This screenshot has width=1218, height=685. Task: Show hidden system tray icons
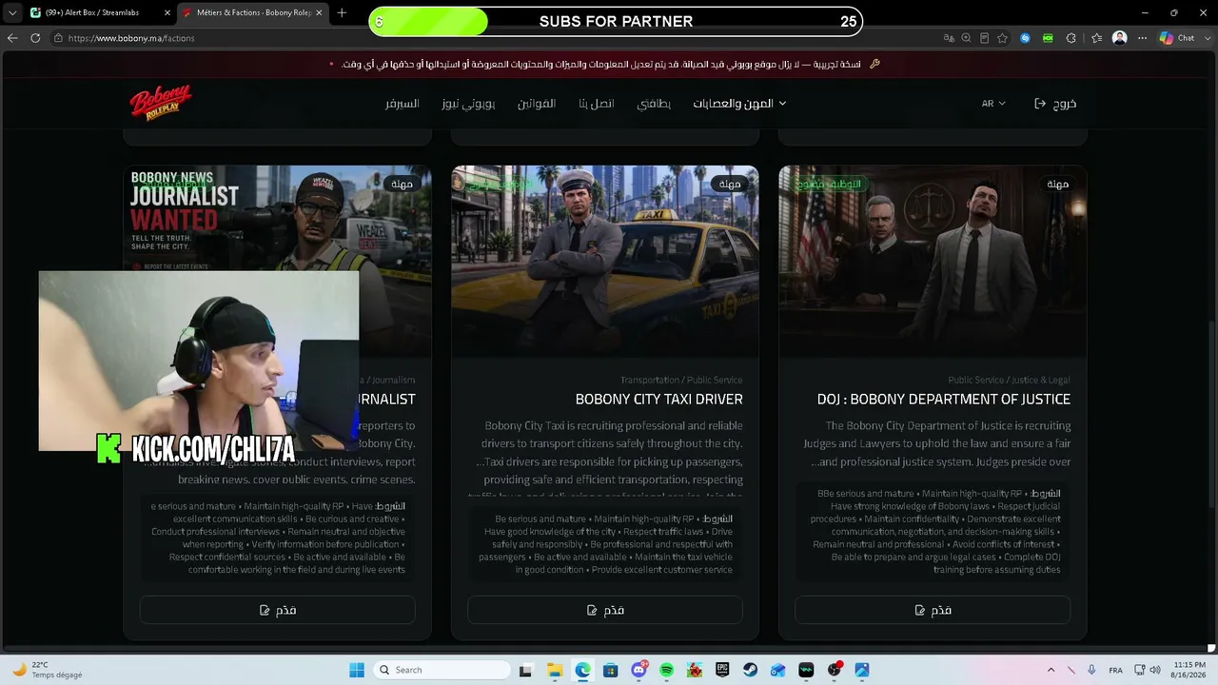1051,670
